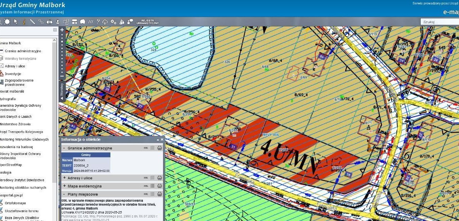Activate the object info tool
Screen dimensions: 459x221
[24, 21]
